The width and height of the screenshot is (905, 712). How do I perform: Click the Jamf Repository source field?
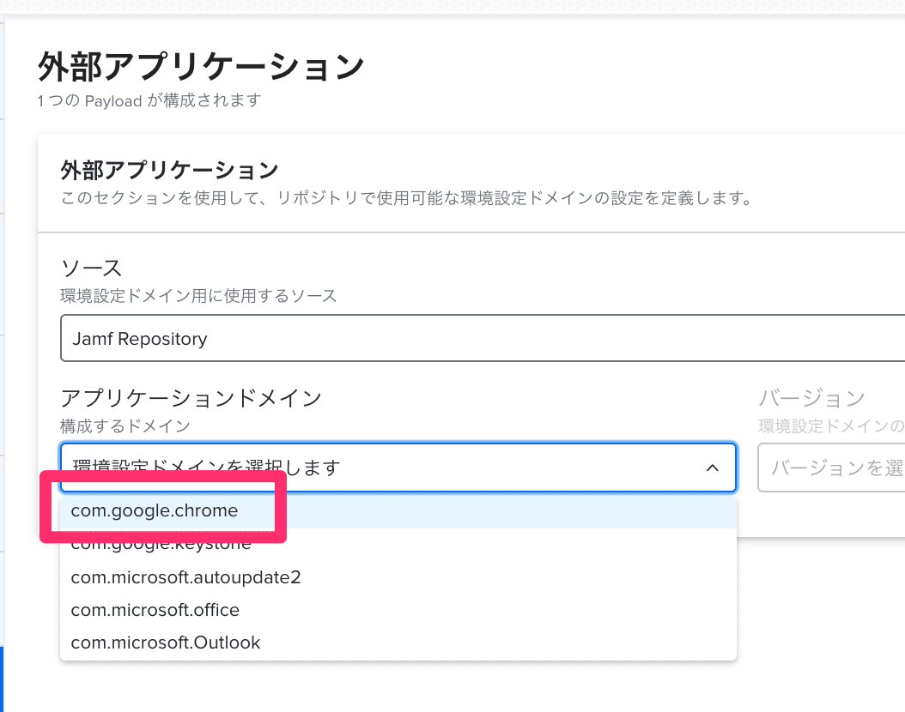tap(343, 338)
